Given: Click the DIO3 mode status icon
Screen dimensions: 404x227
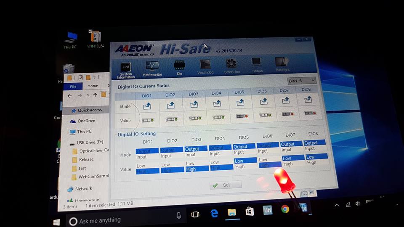Looking at the screenshot, I should (x=194, y=104).
